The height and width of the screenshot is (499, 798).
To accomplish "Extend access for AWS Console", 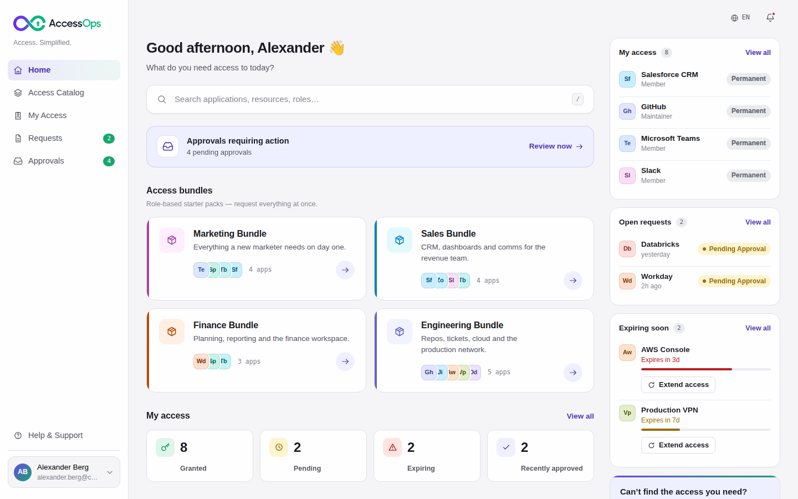I will pos(678,385).
